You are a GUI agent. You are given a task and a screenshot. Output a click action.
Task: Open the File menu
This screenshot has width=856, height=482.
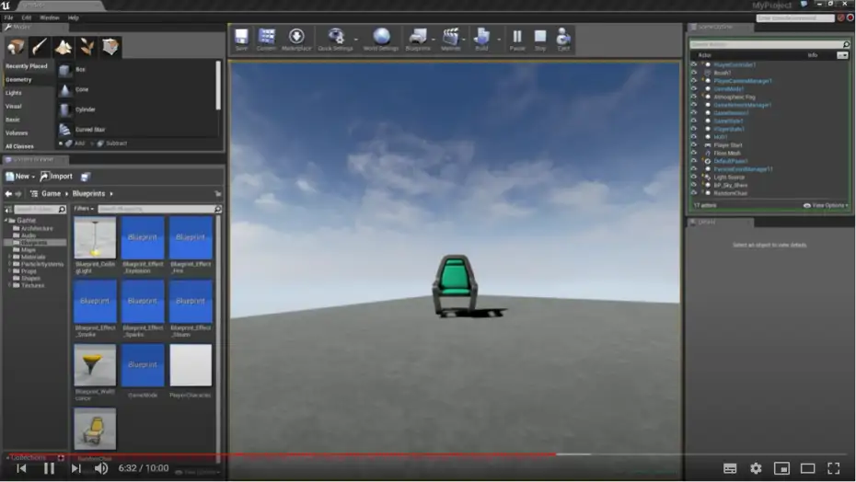coord(8,17)
